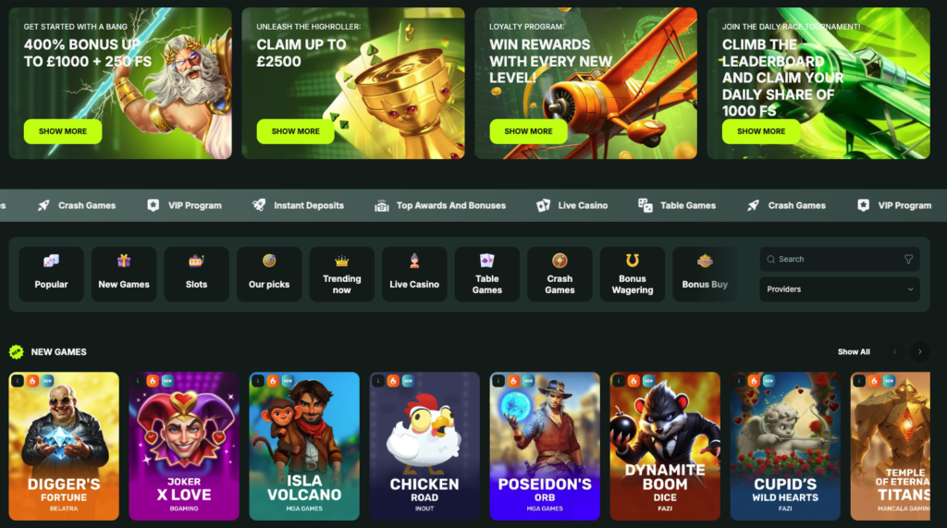Screen dimensions: 947x528
Task: Click ticker Live Casino cards icon
Action: coord(544,205)
